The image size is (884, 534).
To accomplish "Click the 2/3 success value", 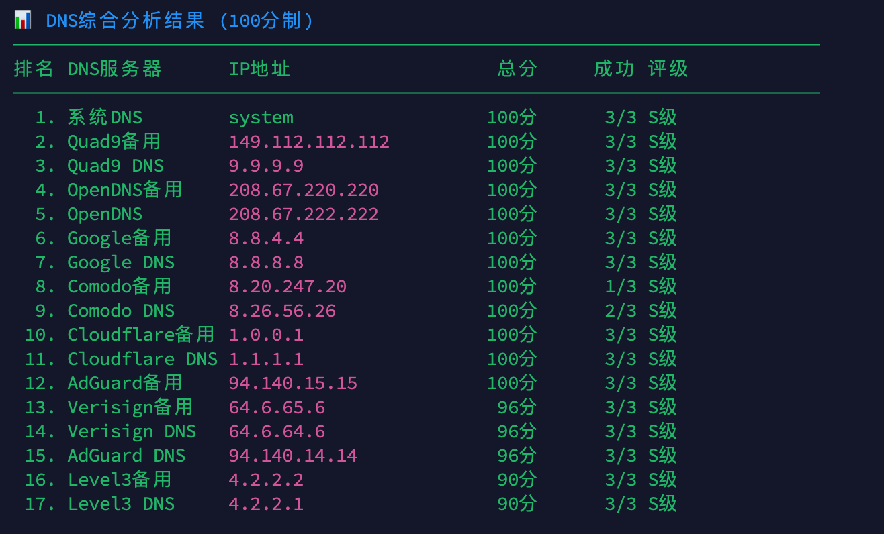I will pyautogui.click(x=621, y=311).
